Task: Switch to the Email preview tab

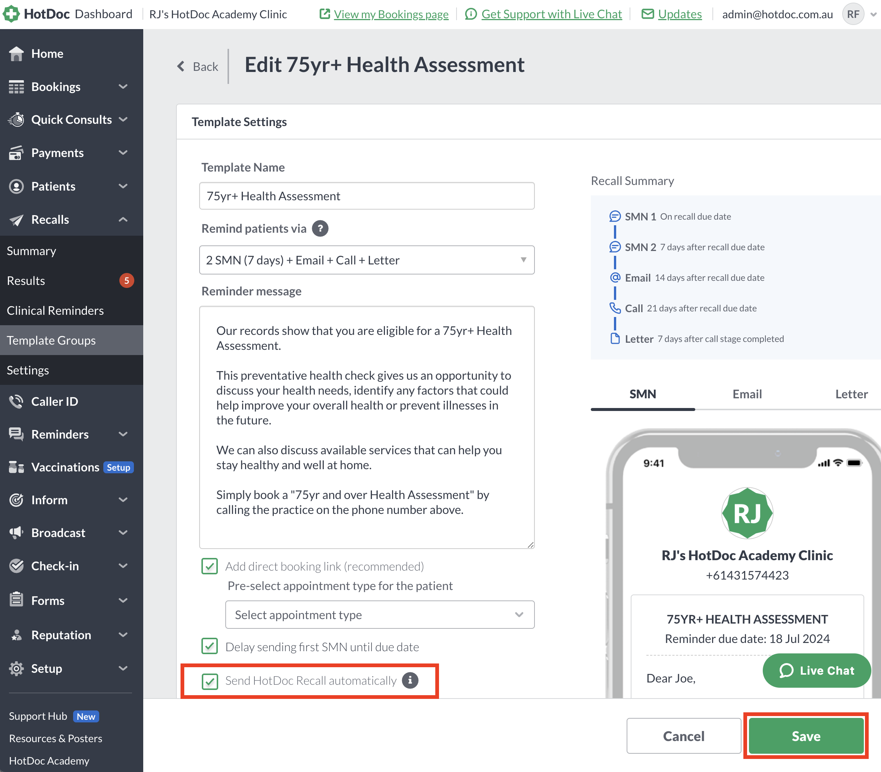Action: coord(747,394)
